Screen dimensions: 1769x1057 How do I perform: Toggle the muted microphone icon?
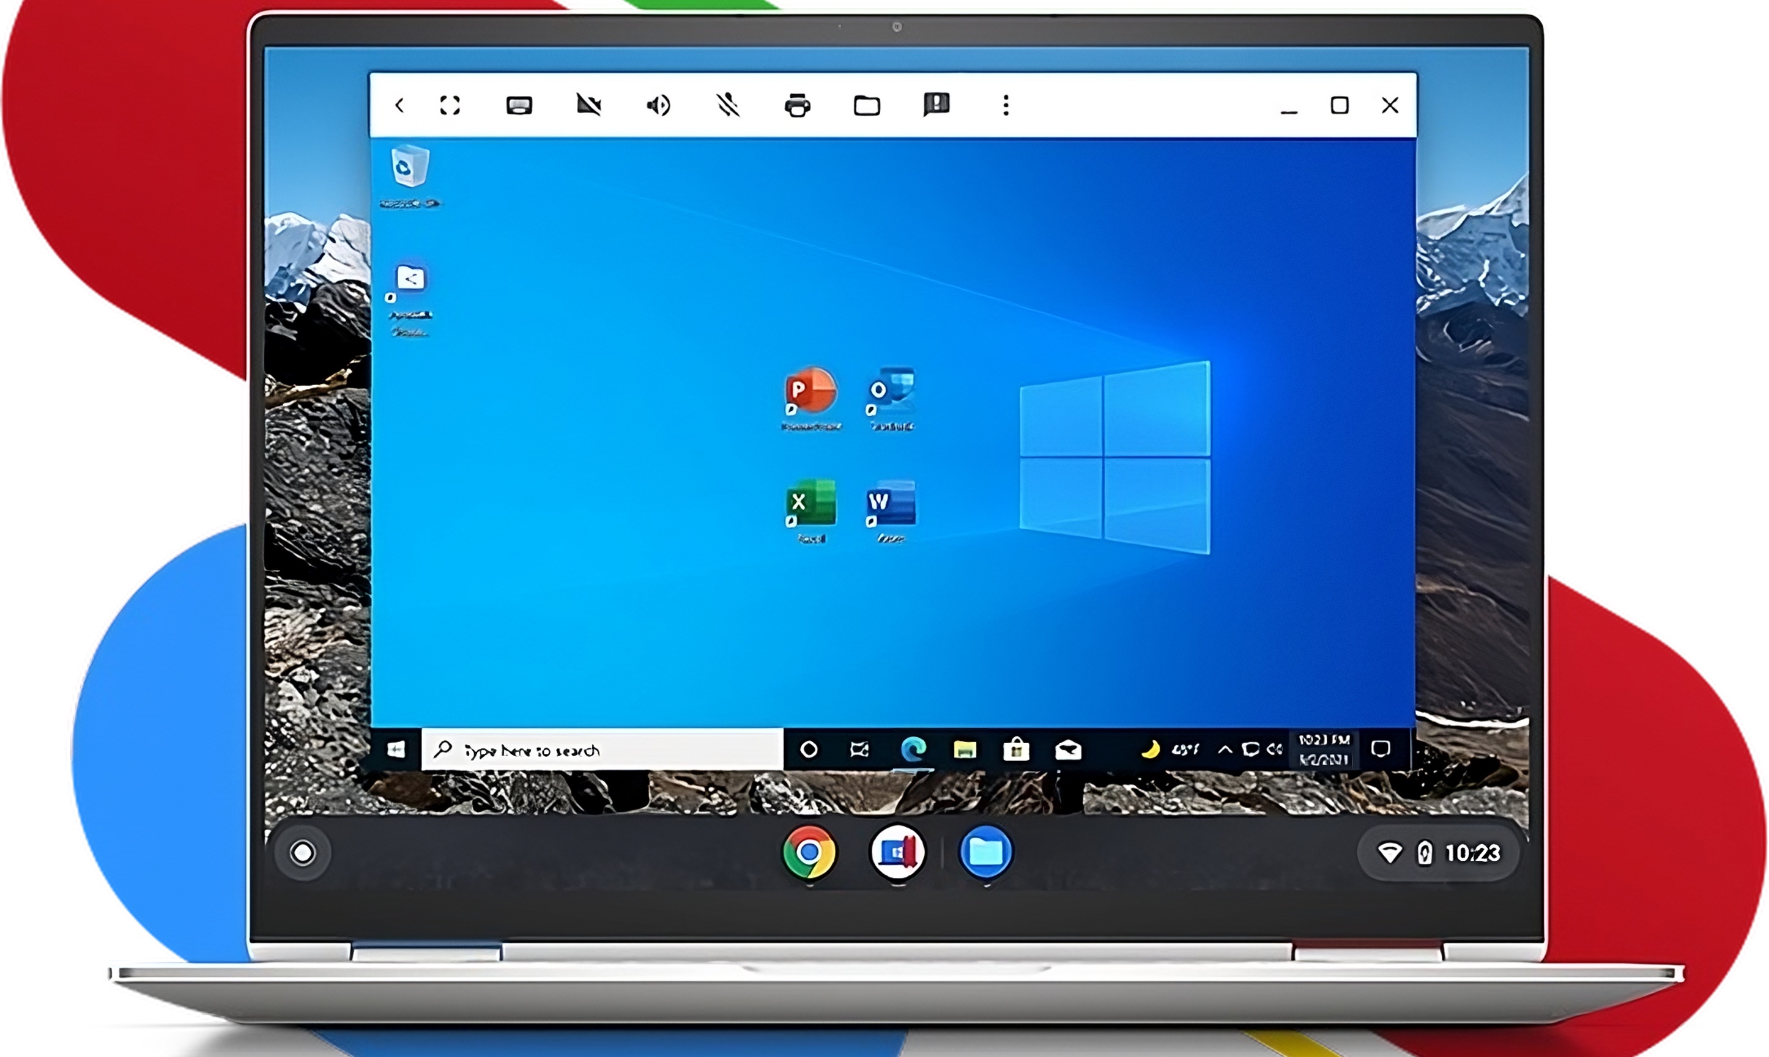click(727, 105)
